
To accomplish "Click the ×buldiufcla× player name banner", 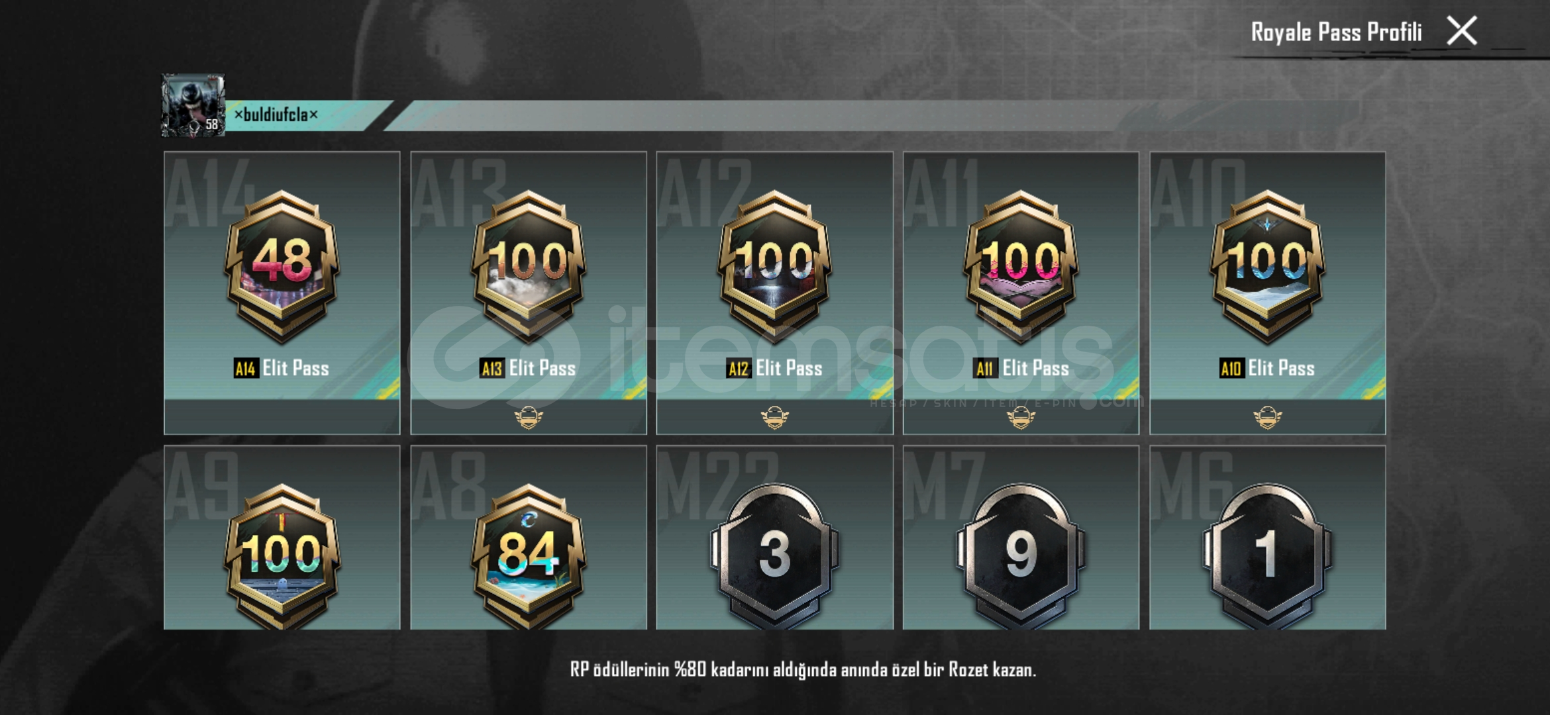I will click(276, 115).
